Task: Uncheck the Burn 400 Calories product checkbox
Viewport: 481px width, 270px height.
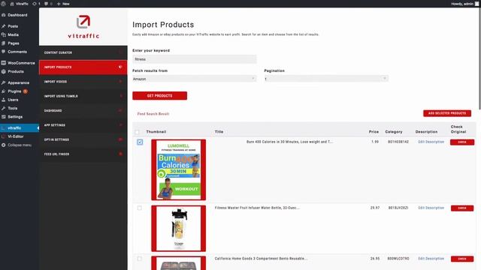Action: point(140,142)
